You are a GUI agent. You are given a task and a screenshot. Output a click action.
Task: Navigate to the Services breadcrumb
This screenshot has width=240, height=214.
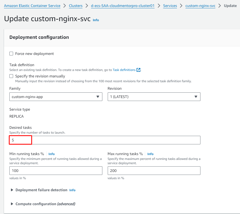click(x=170, y=6)
